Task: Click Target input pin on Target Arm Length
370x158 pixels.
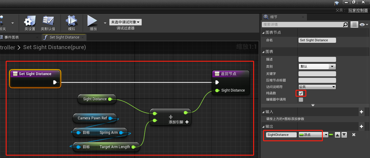Action: (78, 147)
